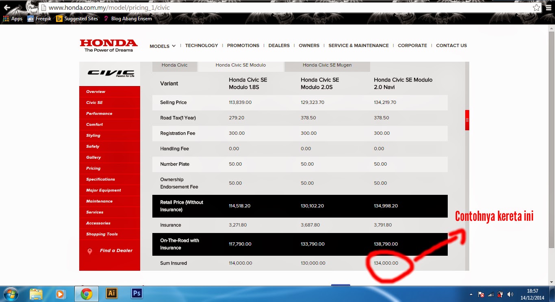Click Find a Dealer link
Screen dimensions: 555x302
click(x=116, y=251)
